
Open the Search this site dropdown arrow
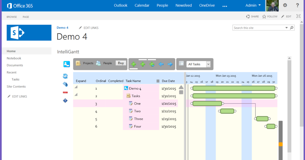pos(287,27)
